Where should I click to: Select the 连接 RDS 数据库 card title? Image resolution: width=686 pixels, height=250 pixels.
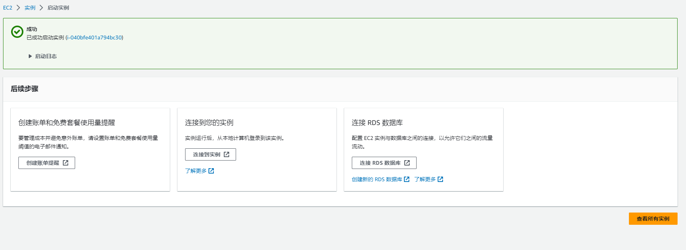(x=377, y=123)
